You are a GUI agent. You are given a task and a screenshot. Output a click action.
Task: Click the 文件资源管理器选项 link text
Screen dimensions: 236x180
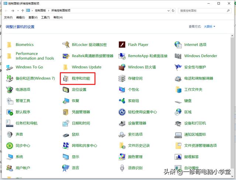click(200, 146)
